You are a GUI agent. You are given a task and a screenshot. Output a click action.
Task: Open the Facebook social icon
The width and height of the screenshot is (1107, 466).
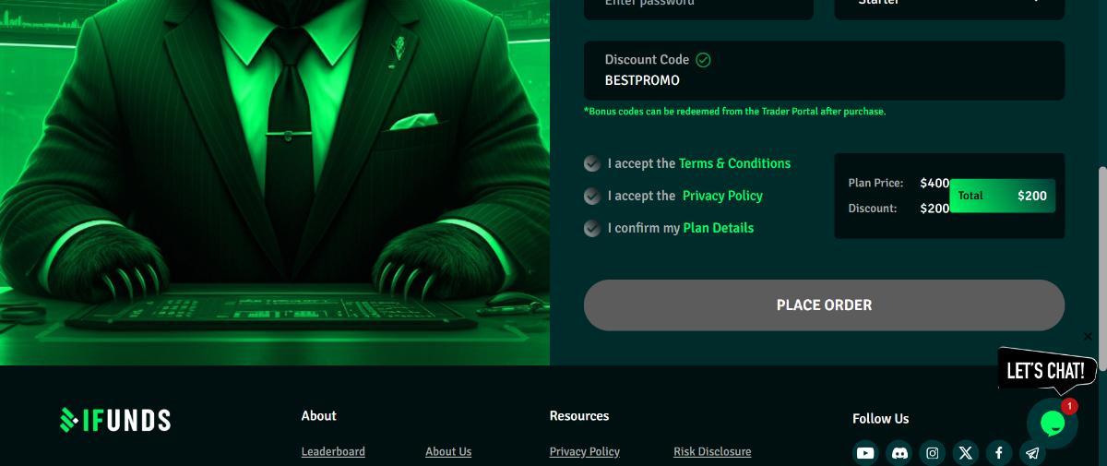(x=999, y=453)
